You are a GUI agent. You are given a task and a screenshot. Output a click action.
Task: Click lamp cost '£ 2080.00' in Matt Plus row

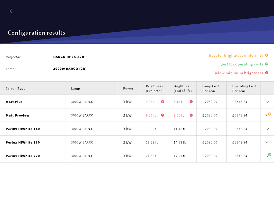pyautogui.click(x=210, y=102)
